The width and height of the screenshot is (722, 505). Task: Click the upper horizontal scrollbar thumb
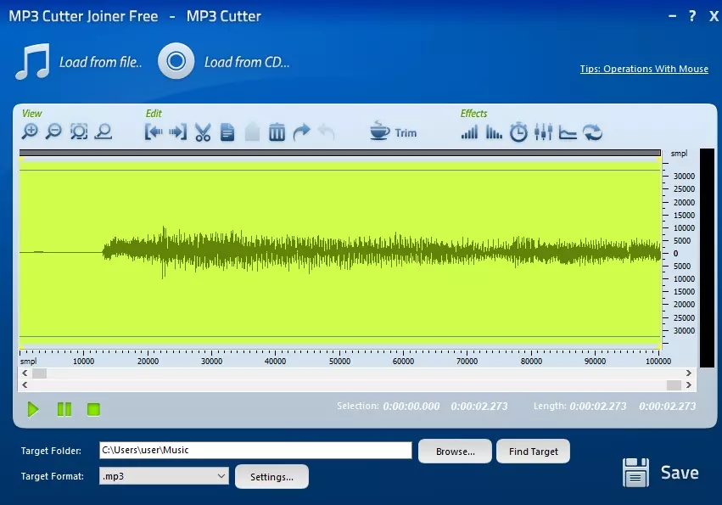(x=39, y=373)
